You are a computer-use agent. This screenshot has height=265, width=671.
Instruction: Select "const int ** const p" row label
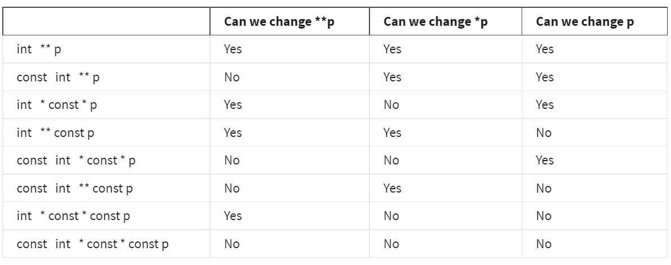75,189
